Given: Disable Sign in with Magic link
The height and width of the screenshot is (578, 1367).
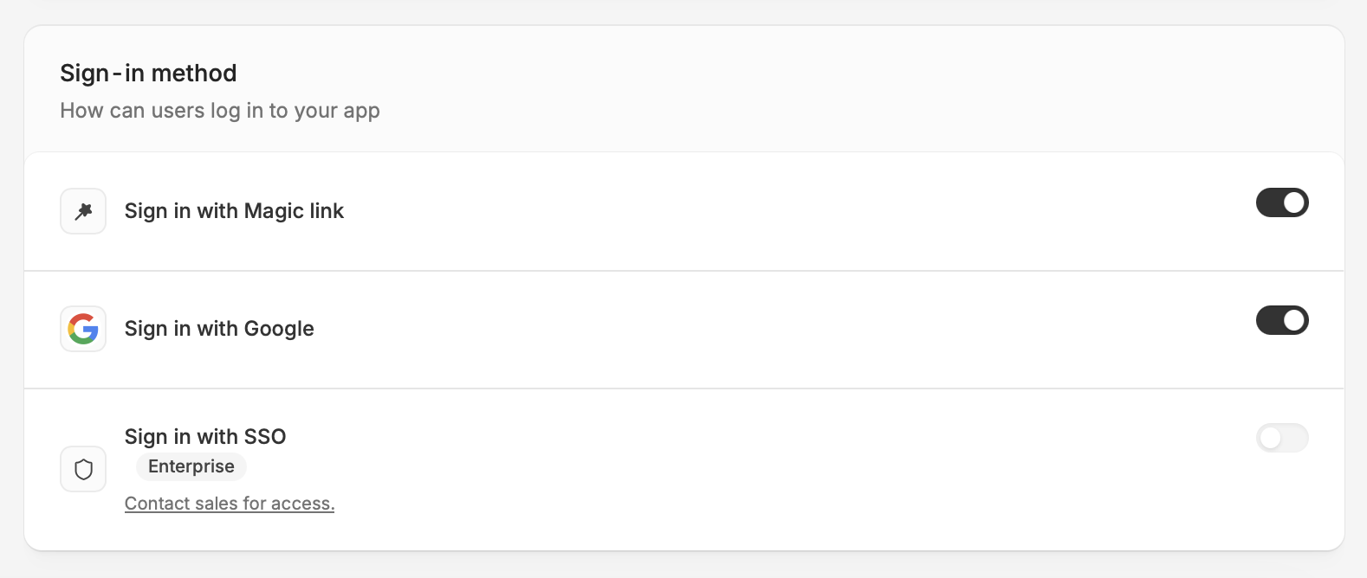Looking at the screenshot, I should [x=1282, y=202].
